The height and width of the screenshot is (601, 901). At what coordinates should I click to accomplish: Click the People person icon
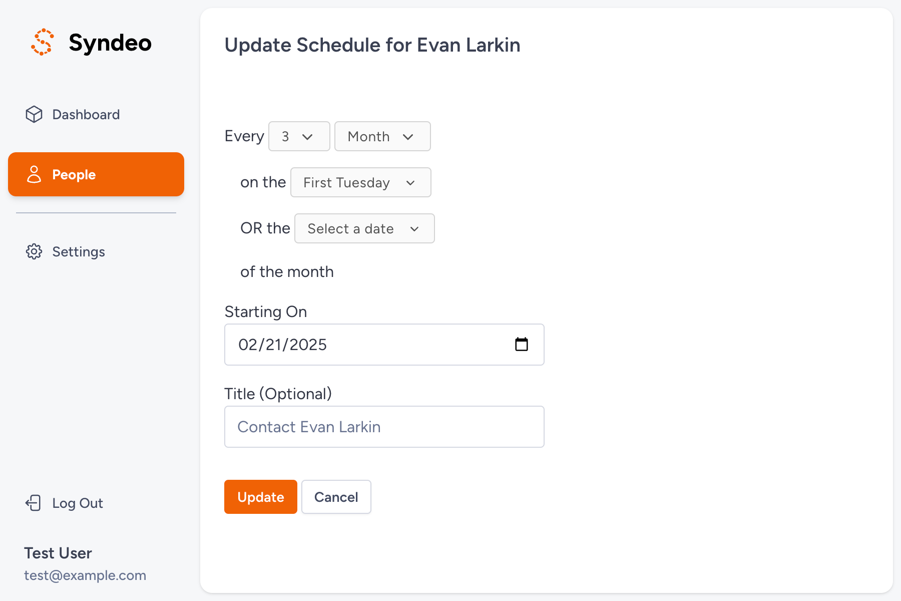pos(34,174)
